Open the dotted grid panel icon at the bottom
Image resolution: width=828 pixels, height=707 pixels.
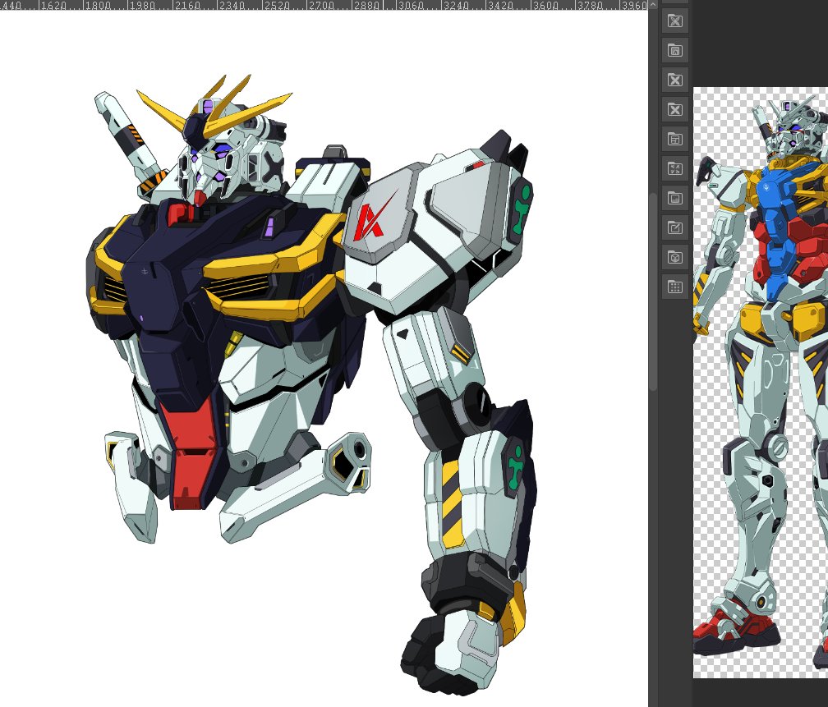[674, 287]
